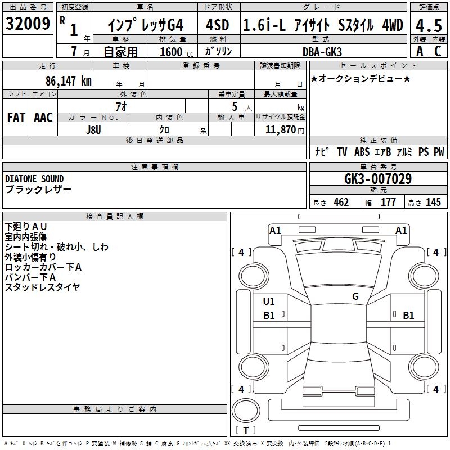Click U1 dent mark on left door
Viewport: 450px width, 450px height.
pyautogui.click(x=269, y=301)
